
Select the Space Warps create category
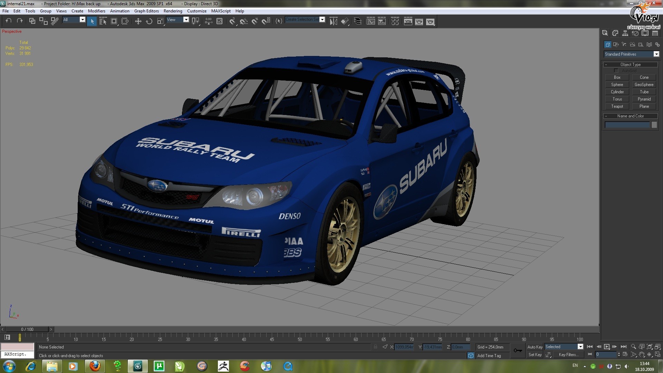coord(649,44)
